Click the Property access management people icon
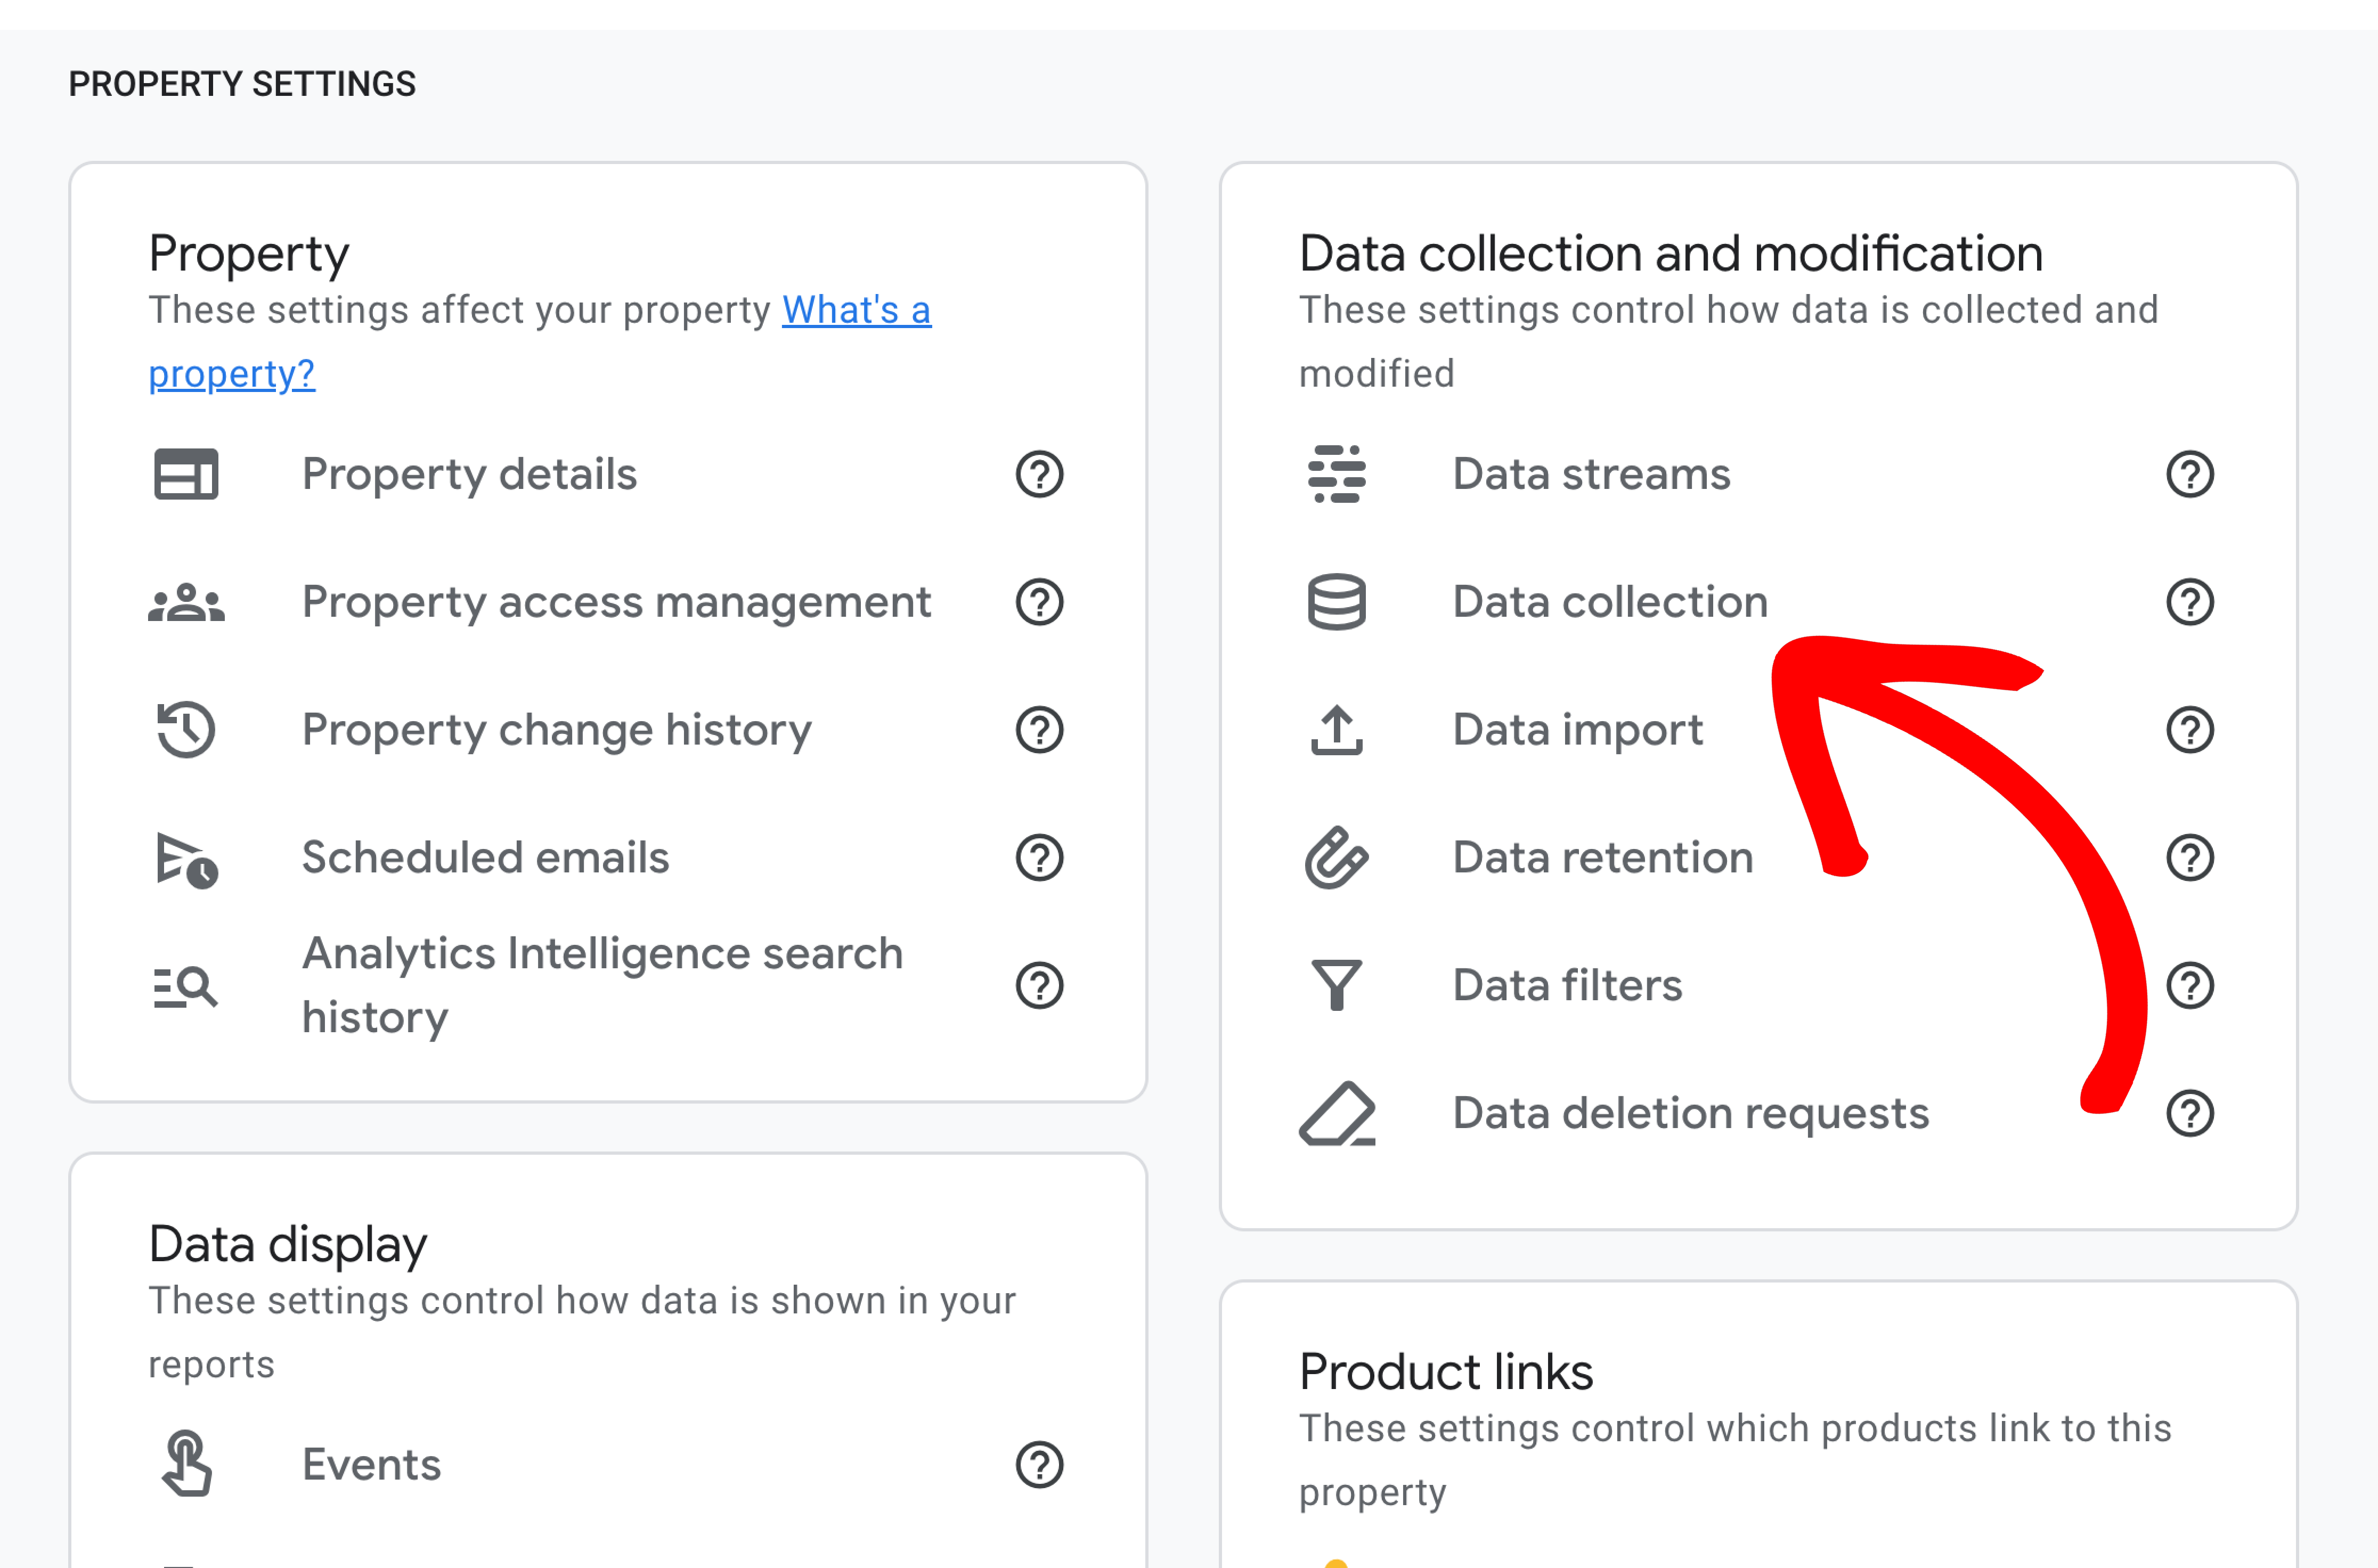This screenshot has height=1568, width=2378. click(x=186, y=602)
